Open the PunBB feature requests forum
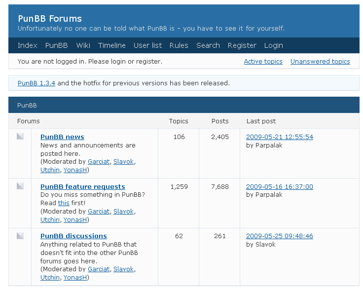363x288 pixels. point(83,186)
